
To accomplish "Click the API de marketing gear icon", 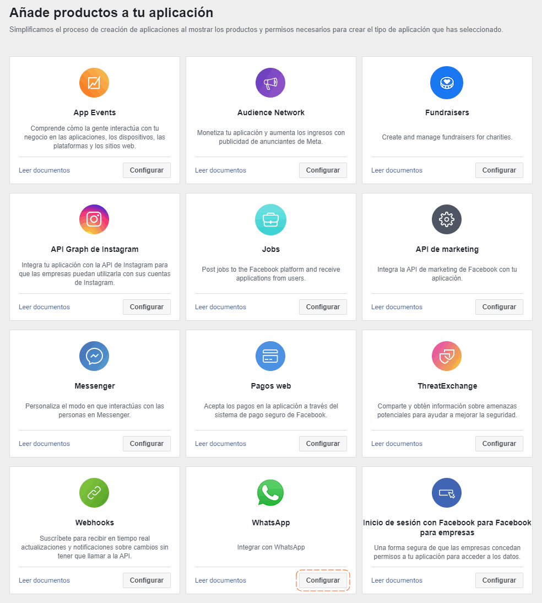I will pyautogui.click(x=447, y=219).
